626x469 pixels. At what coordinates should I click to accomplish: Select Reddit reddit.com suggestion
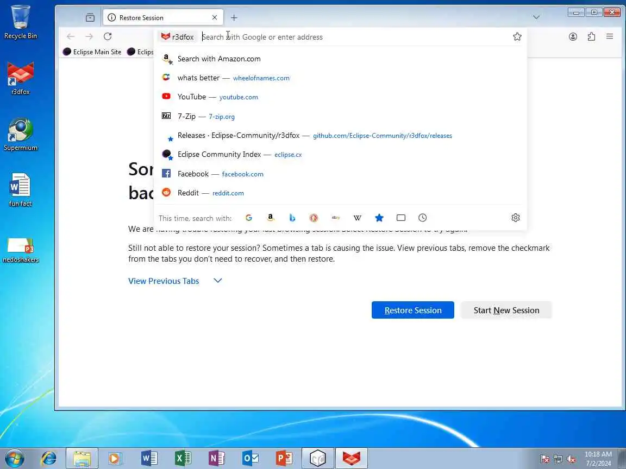coord(340,193)
